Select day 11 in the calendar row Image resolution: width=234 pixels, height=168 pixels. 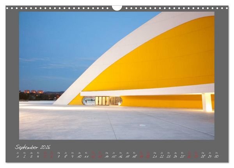click(x=86, y=156)
